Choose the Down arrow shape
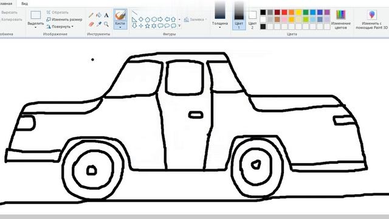 [134, 26]
